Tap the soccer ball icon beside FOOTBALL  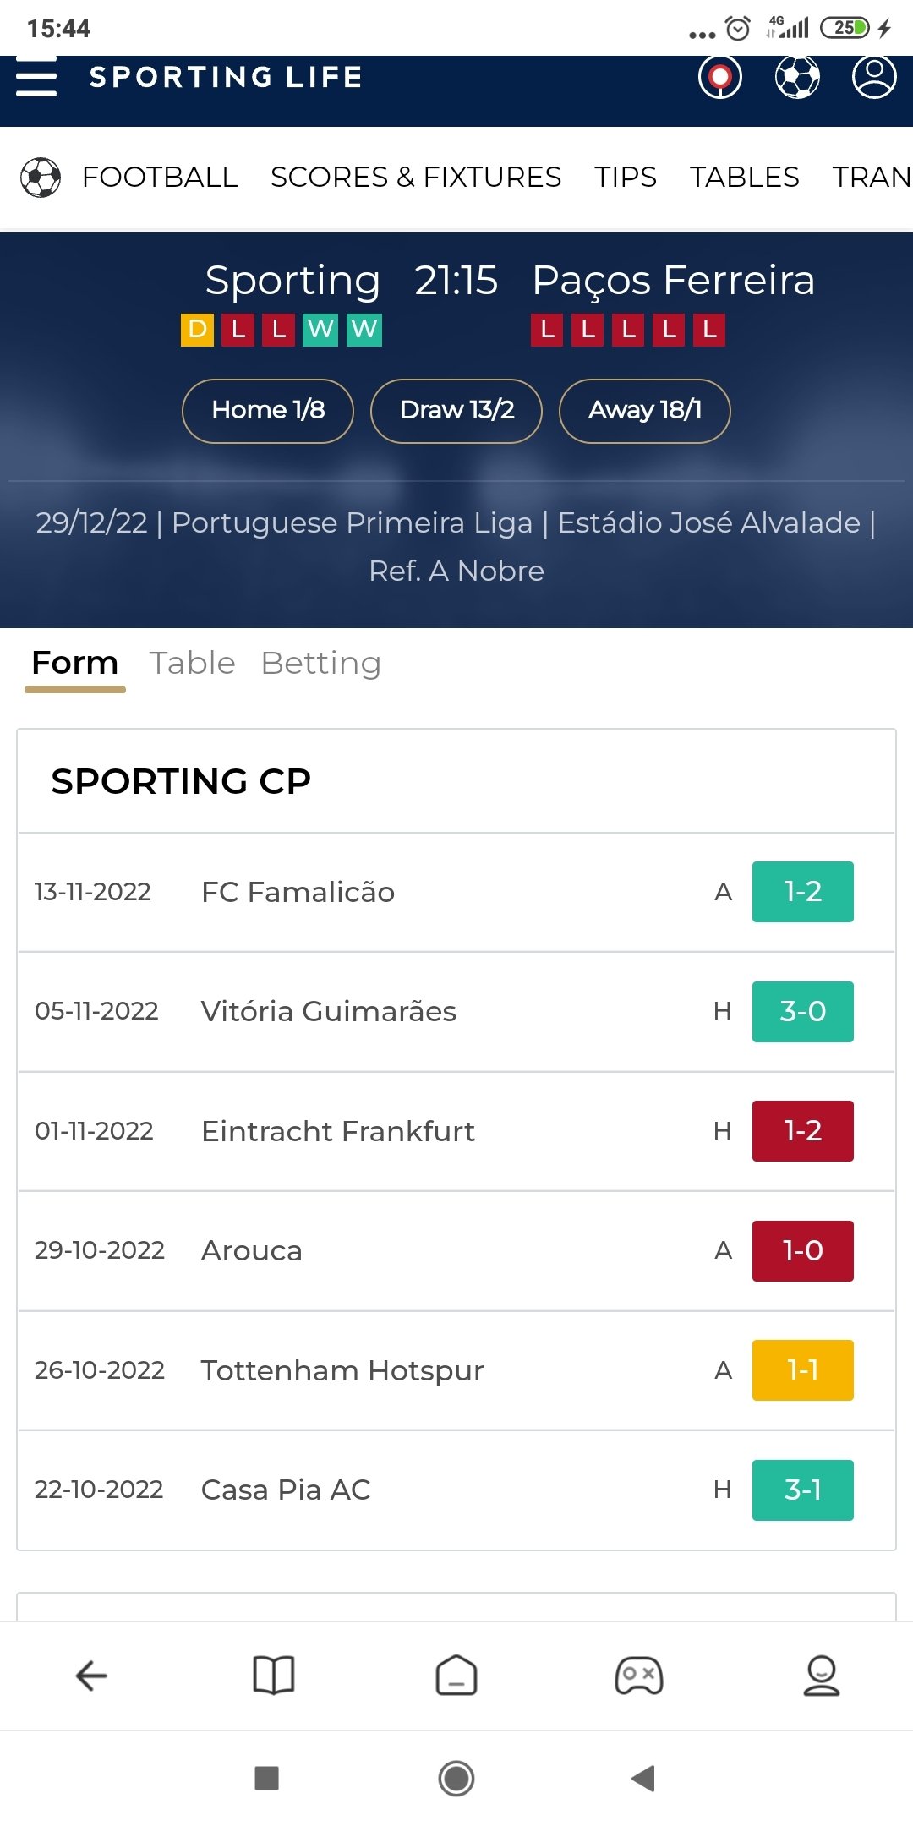point(41,178)
